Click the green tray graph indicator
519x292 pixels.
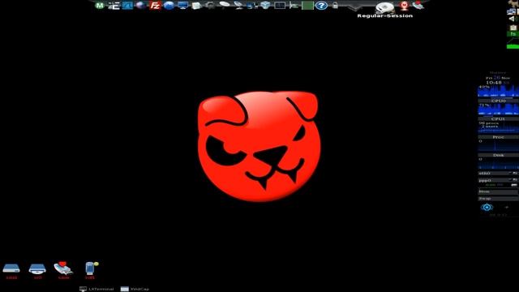pyautogui.click(x=513, y=43)
